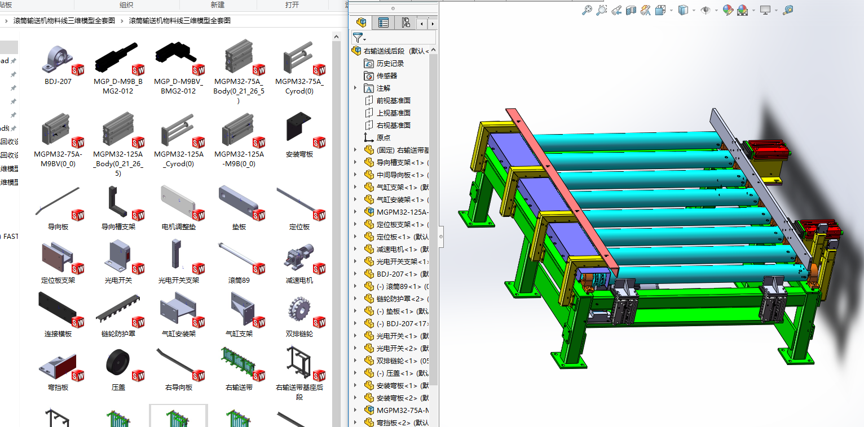This screenshot has width=864, height=427.
Task: Expand the 注解 folder in tree
Action: pyautogui.click(x=355, y=88)
